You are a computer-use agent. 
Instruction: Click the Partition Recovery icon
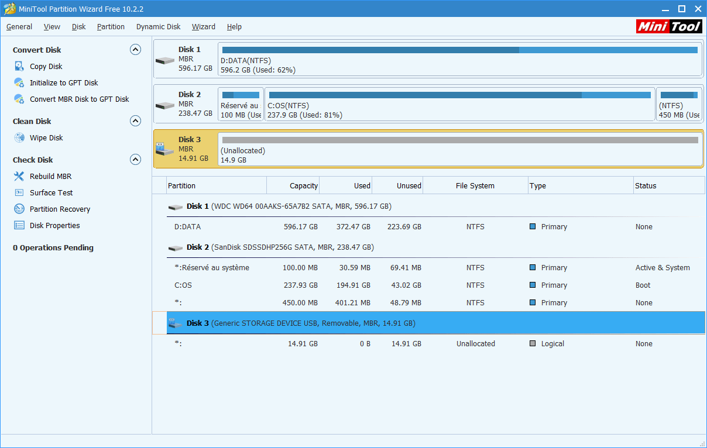(19, 209)
